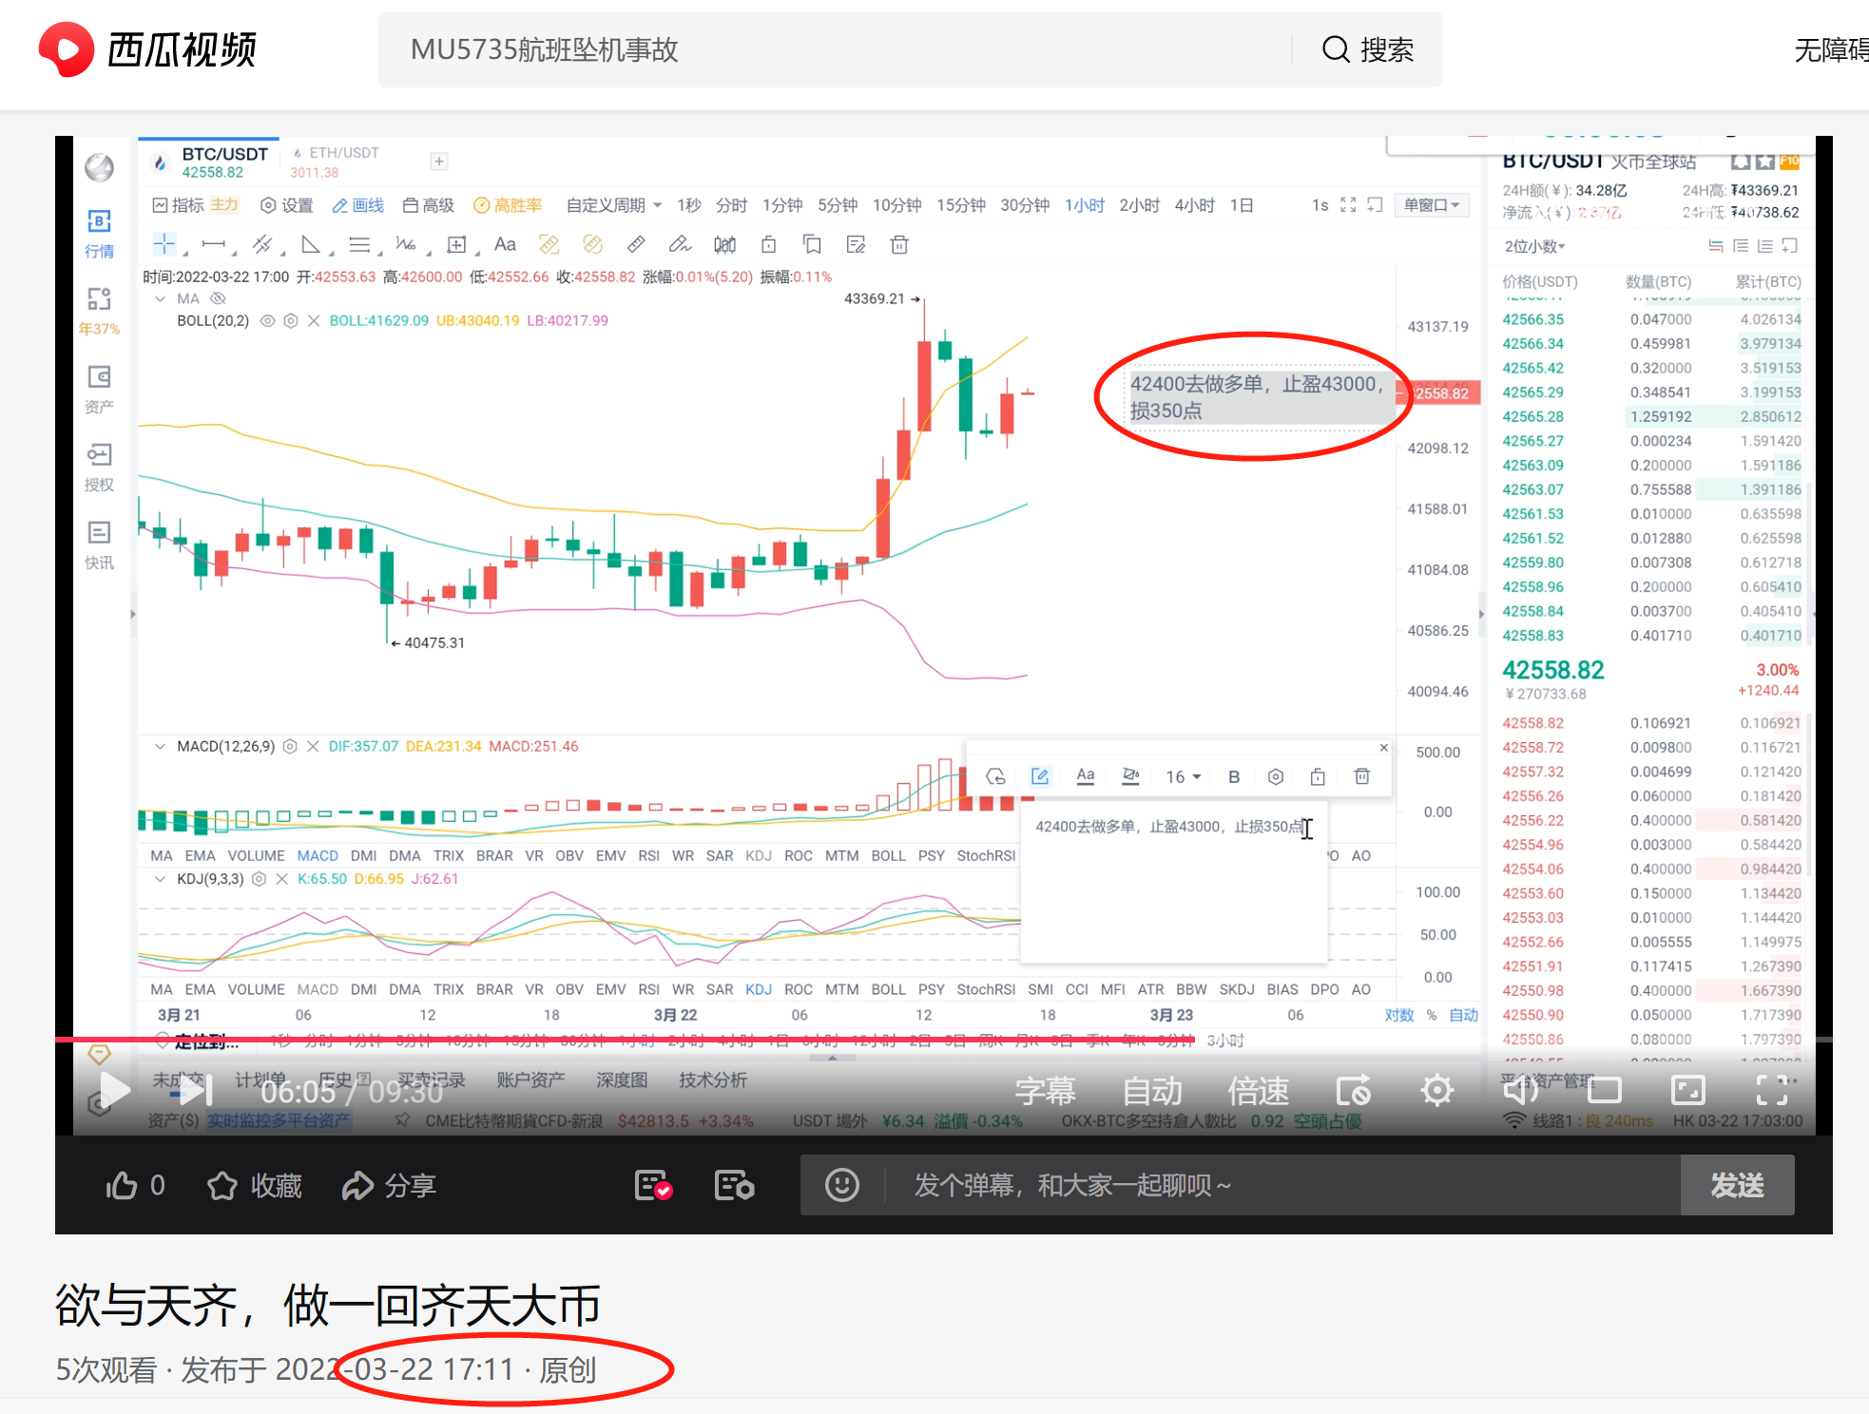
Task: Open the font size 16 dropdown
Action: click(x=1182, y=776)
